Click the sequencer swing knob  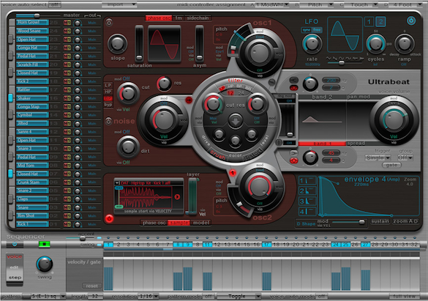[44, 264]
